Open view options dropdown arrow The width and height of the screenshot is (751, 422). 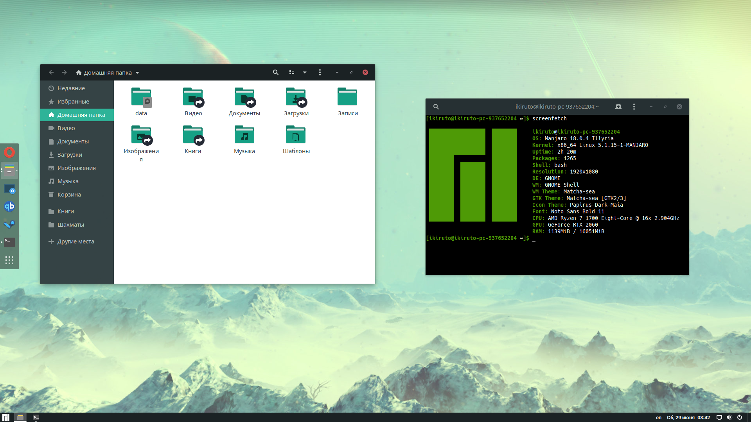click(305, 72)
